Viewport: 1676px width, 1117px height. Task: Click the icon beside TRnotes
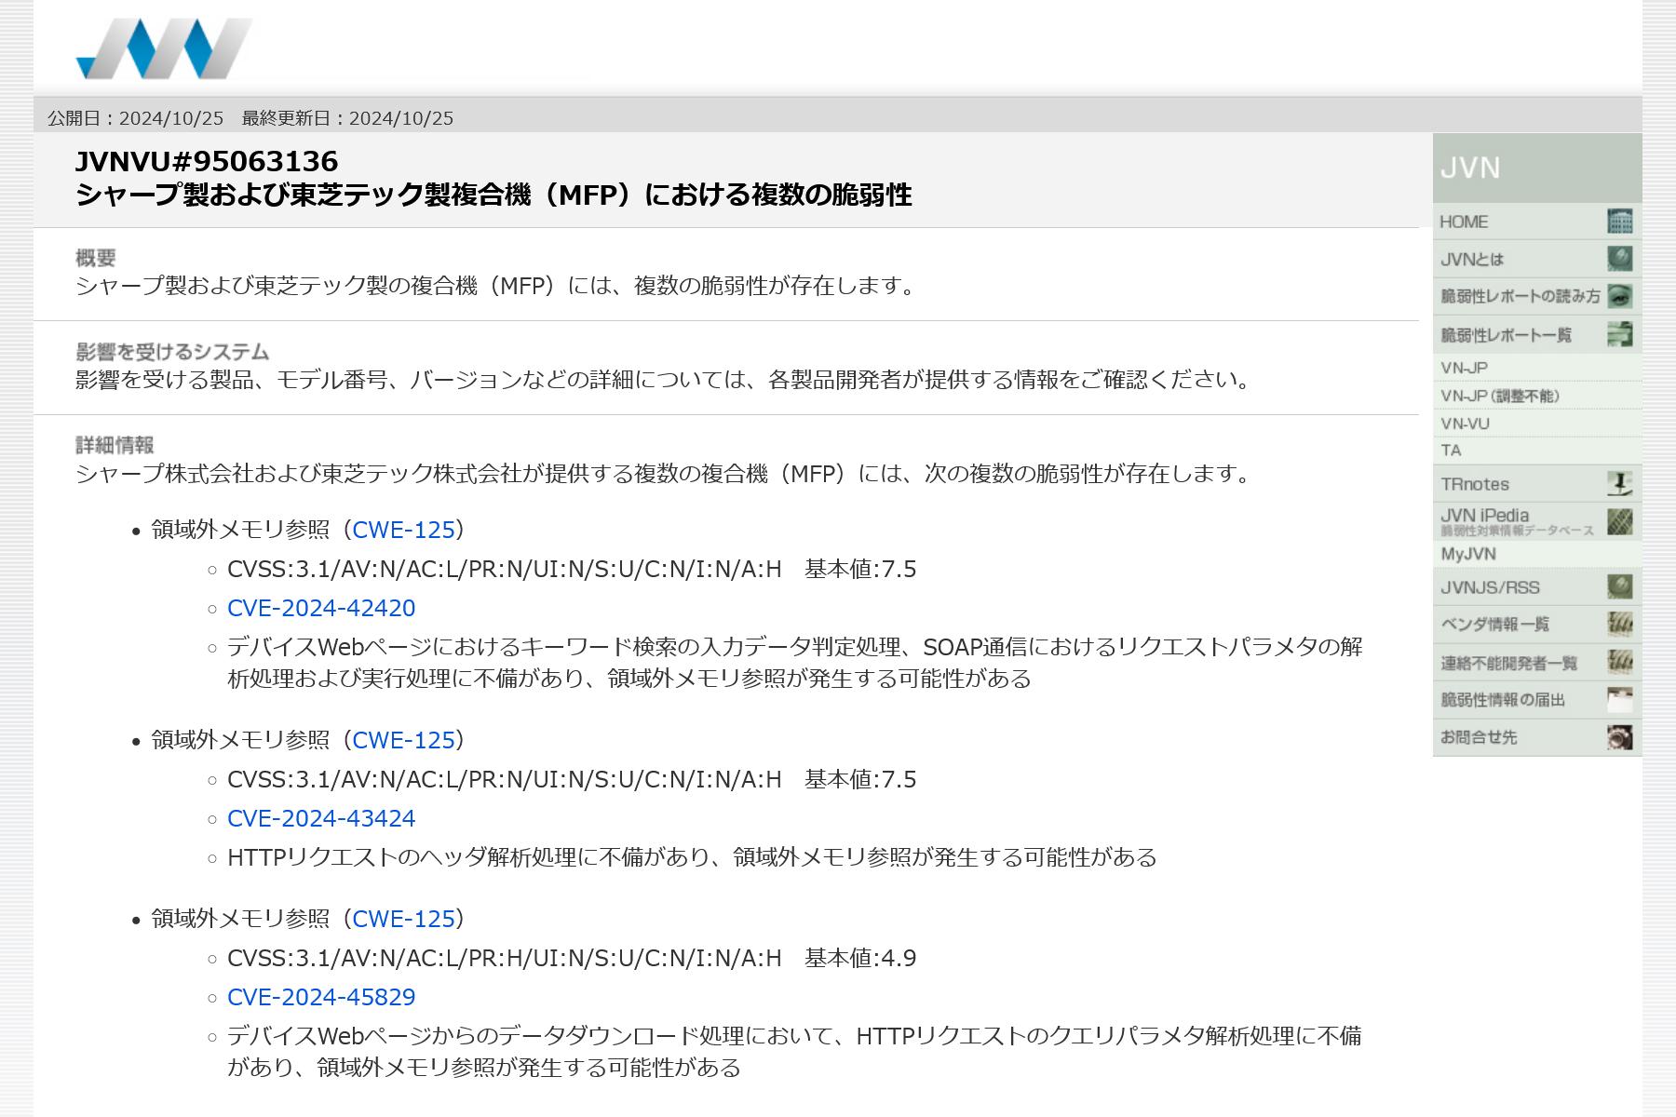pos(1620,484)
